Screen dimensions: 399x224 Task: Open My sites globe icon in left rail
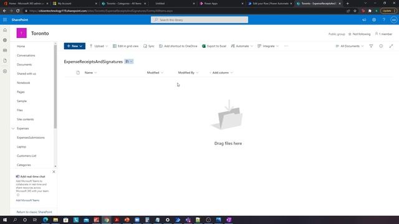pyautogui.click(x=5, y=40)
